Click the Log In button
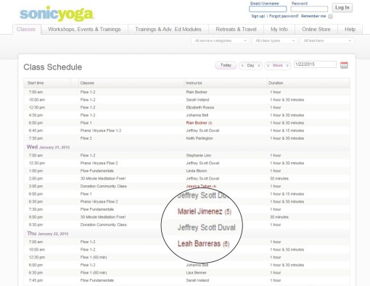Viewport: 370px width, 286px height. point(342,8)
